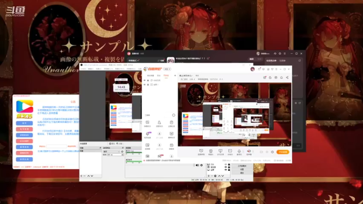The height and width of the screenshot is (204, 363).
Task: Click the toolbox icon with red badge
Action: (160, 156)
